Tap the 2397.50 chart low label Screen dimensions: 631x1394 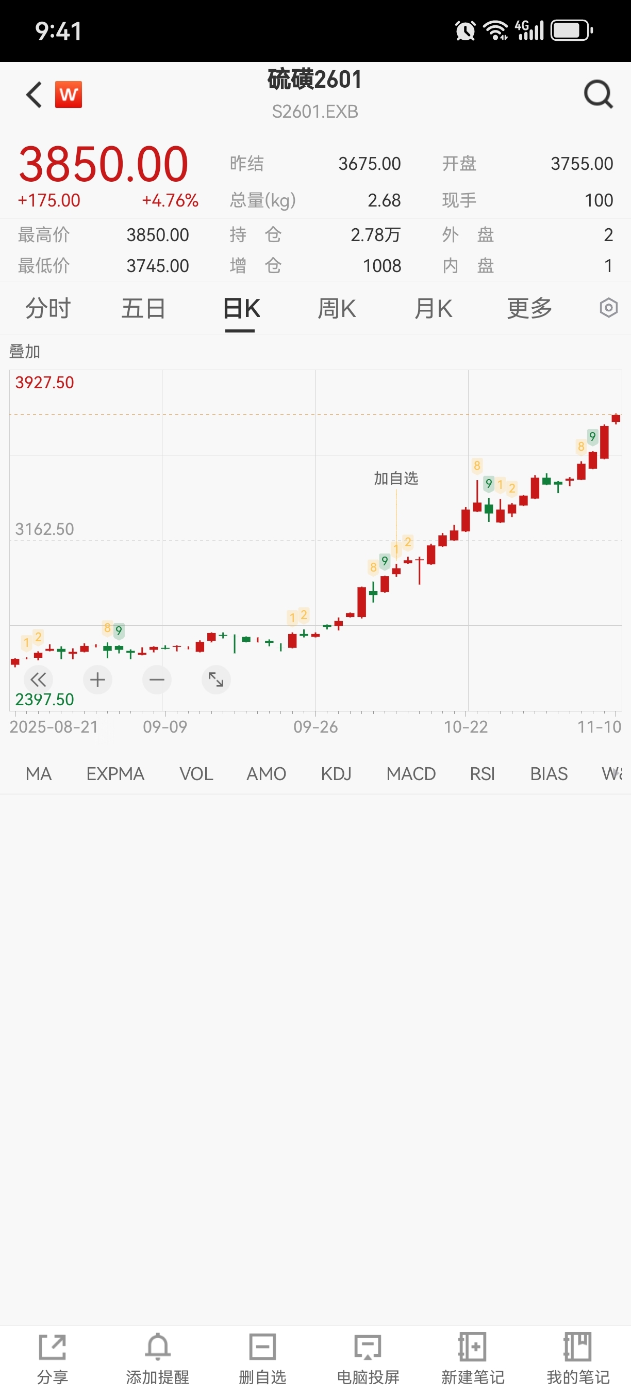[x=44, y=699]
